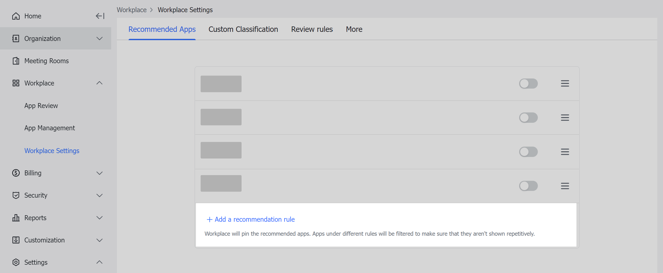Click the Home icon in sidebar

click(16, 16)
